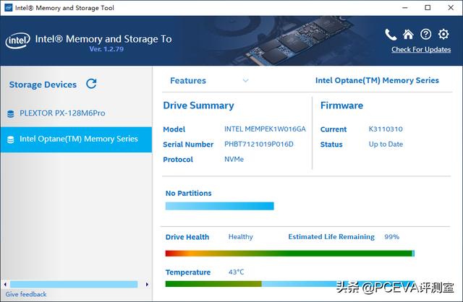
Task: Click the Intel logo in header
Action: (x=17, y=40)
